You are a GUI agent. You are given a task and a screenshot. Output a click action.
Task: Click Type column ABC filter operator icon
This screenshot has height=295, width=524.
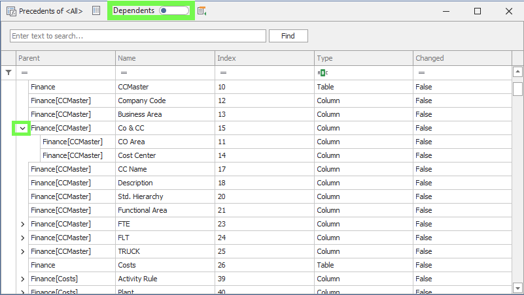pyautogui.click(x=323, y=73)
